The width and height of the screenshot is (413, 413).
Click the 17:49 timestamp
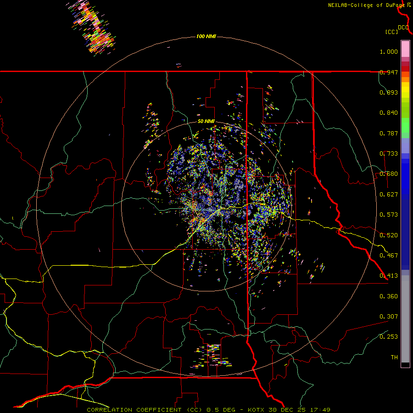320,410
